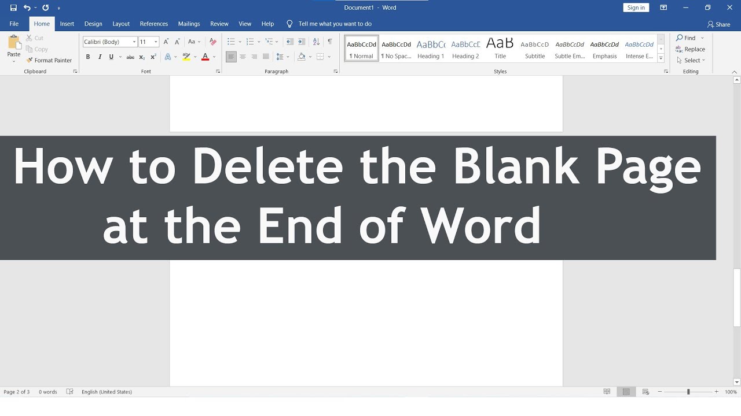Toggle the show paragraph marks button
This screenshot has height=416, width=741.
click(330, 42)
